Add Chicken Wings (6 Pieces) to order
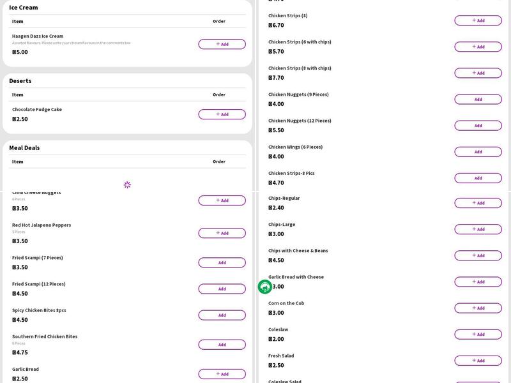Image resolution: width=511 pixels, height=383 pixels. [478, 152]
